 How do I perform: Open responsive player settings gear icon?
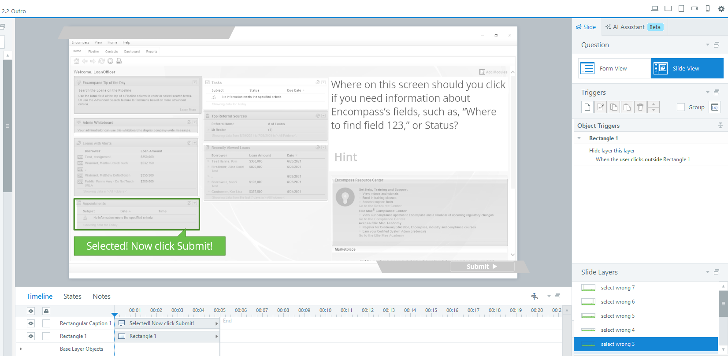(x=721, y=8)
